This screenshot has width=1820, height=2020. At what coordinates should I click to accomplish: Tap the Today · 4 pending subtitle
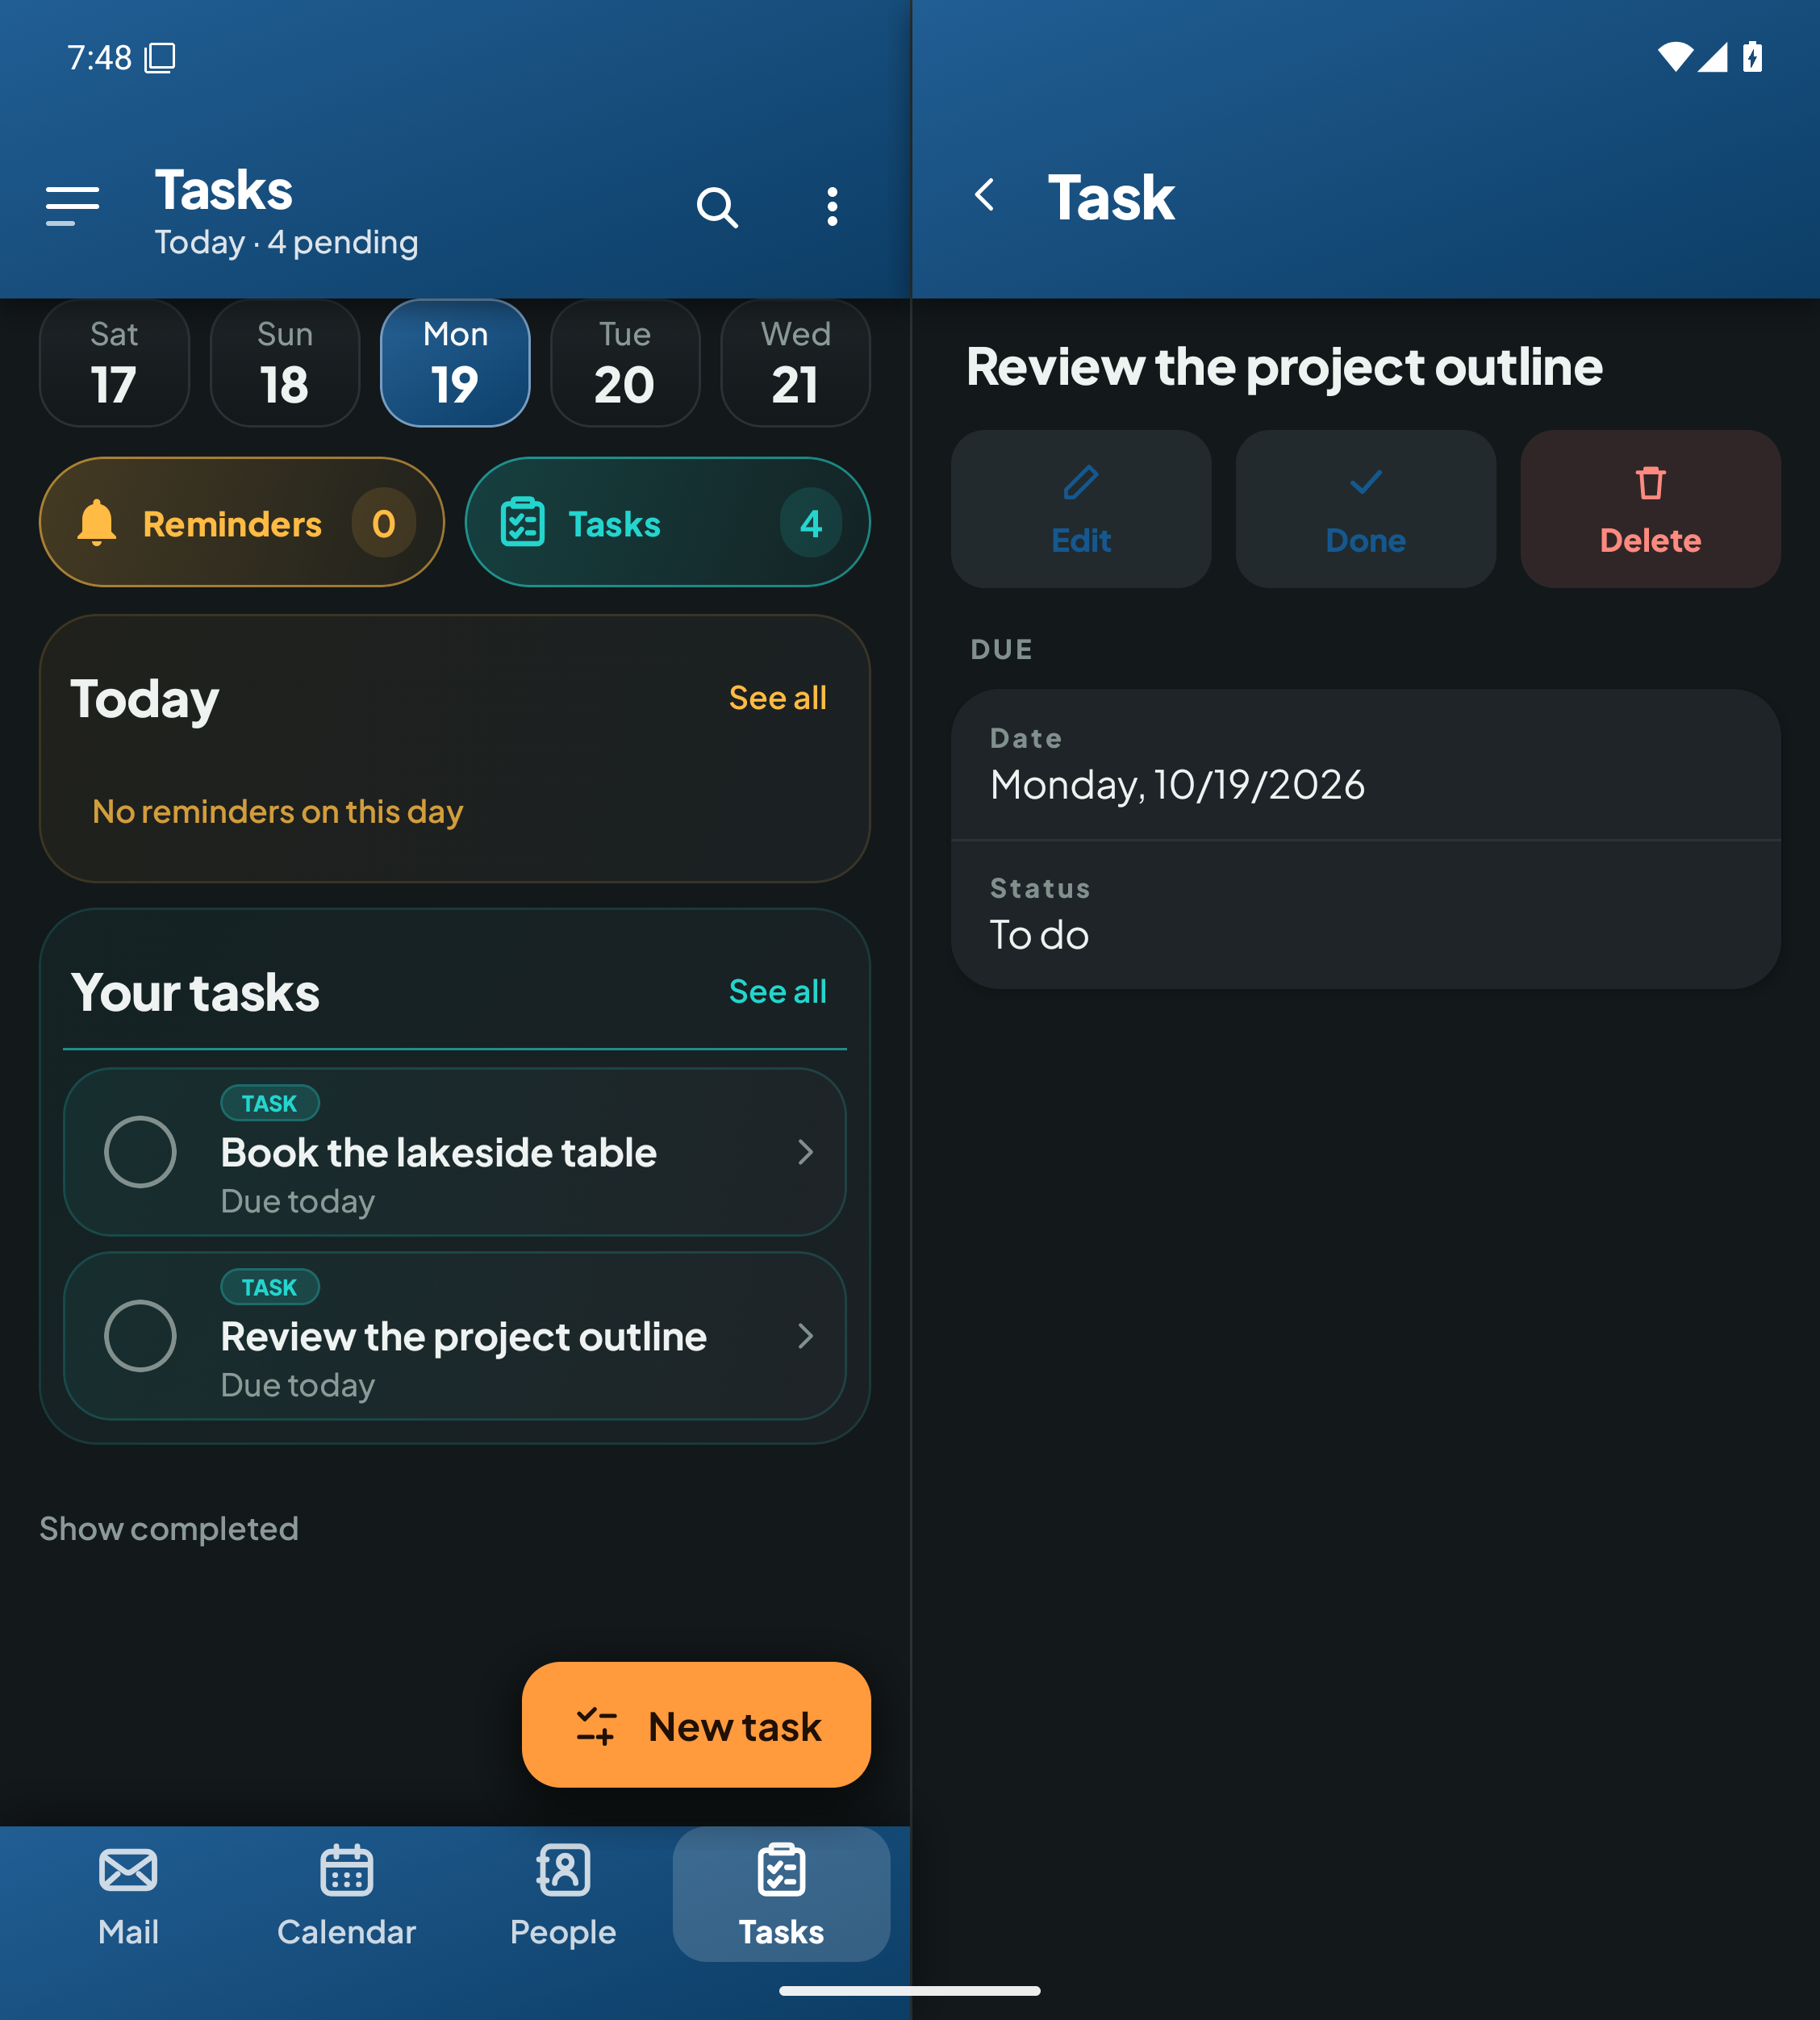click(286, 242)
